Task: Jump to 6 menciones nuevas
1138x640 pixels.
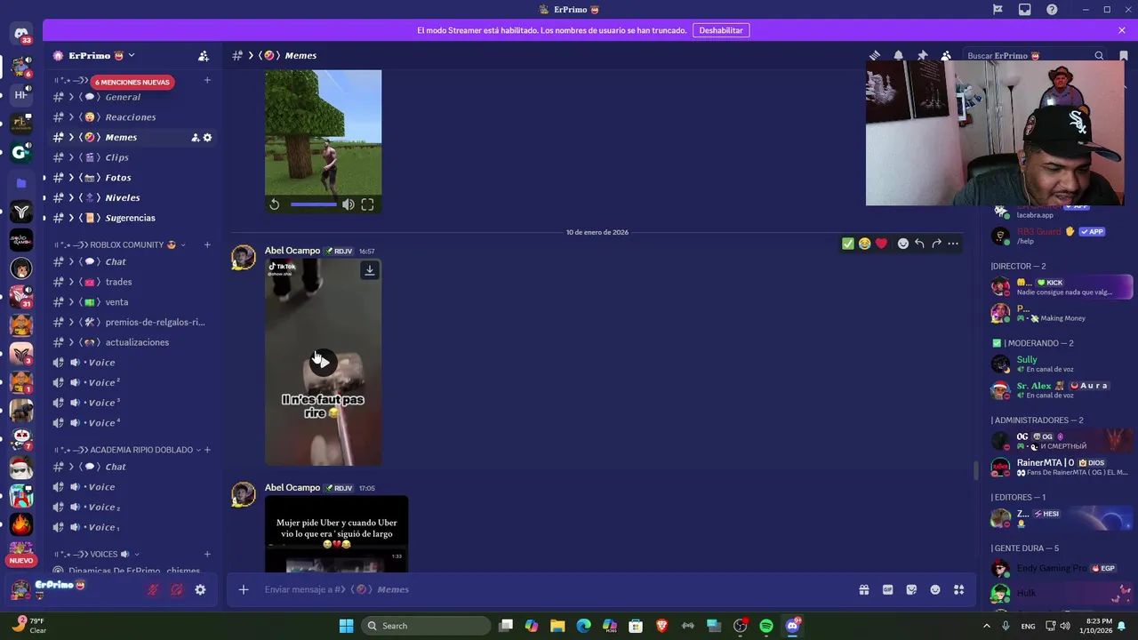Action: click(x=132, y=82)
